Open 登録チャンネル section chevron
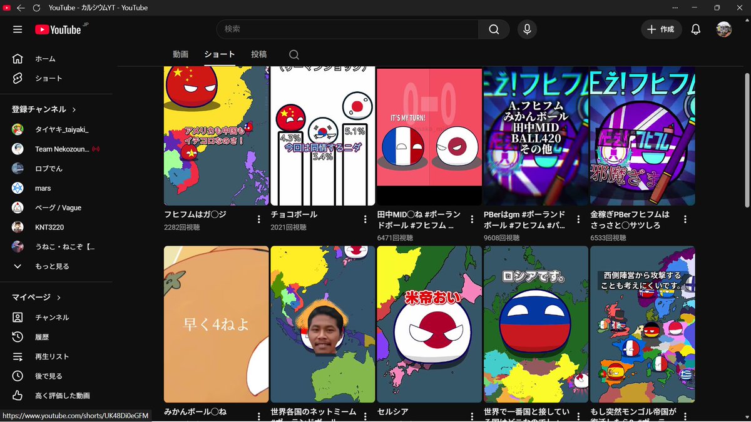This screenshot has height=422, width=751. click(x=74, y=109)
